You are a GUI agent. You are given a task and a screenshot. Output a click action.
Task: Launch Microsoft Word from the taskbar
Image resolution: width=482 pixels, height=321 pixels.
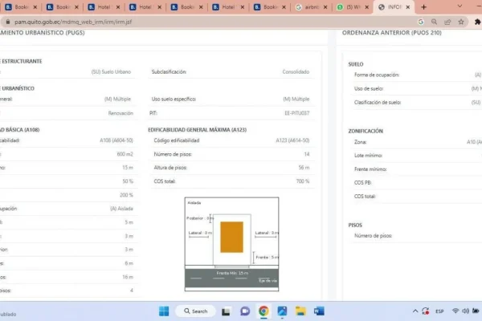(319, 311)
